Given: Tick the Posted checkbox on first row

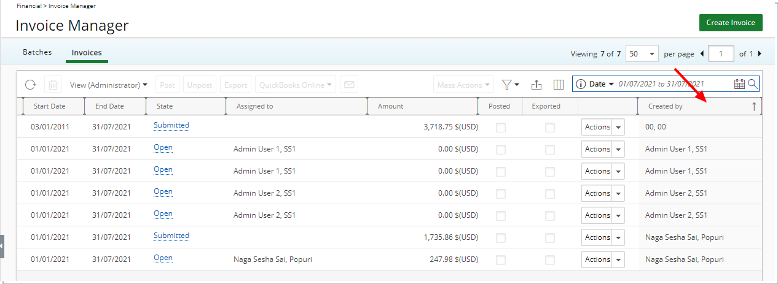Looking at the screenshot, I should 501,128.
